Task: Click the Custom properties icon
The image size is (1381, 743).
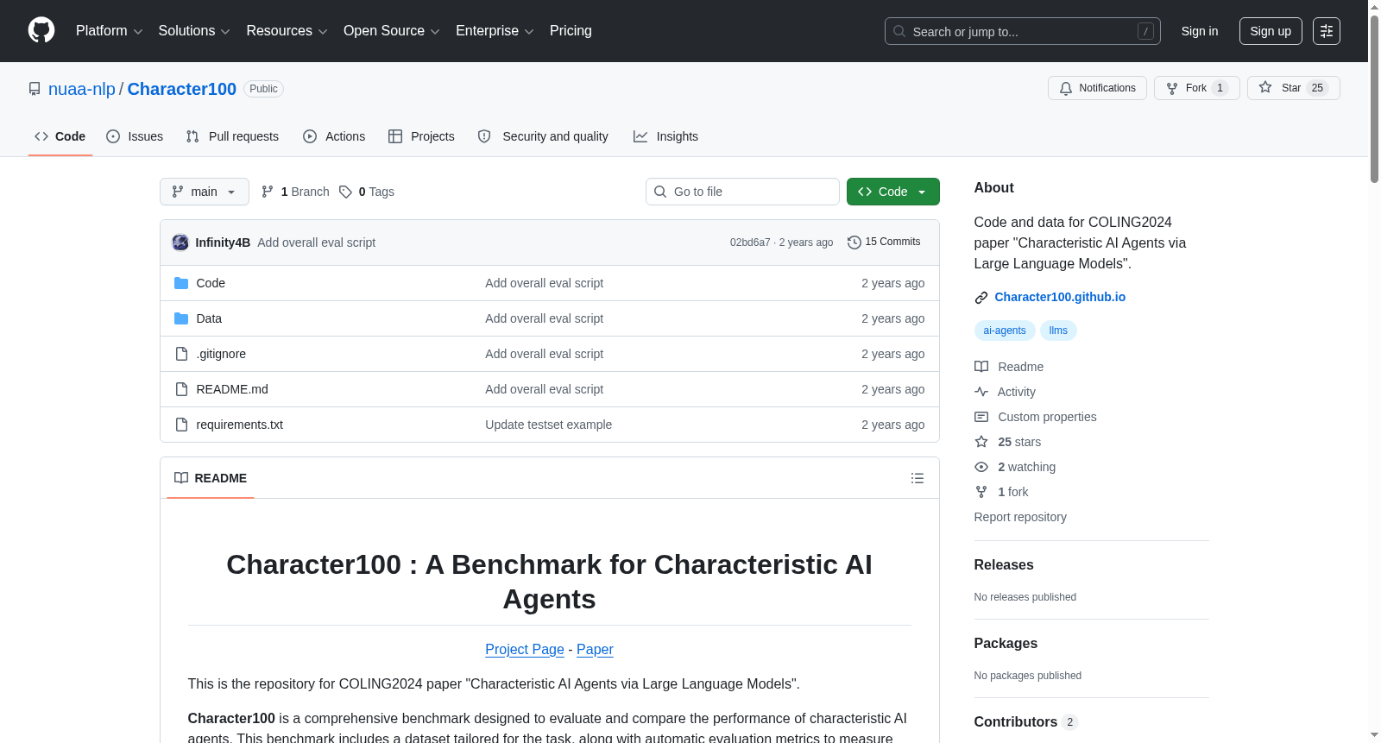Action: tap(981, 417)
